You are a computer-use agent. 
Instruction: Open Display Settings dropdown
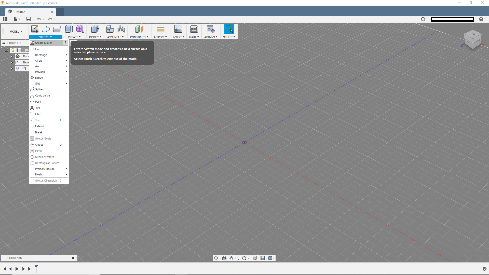point(255,258)
